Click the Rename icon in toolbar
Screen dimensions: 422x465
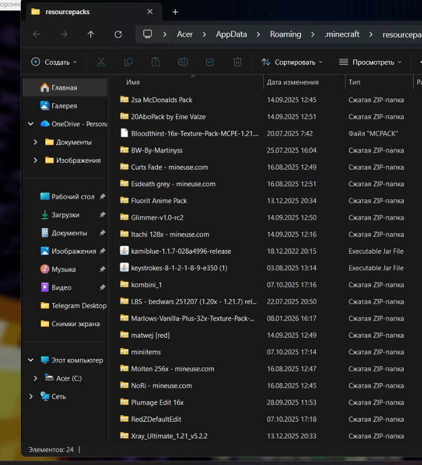[183, 62]
